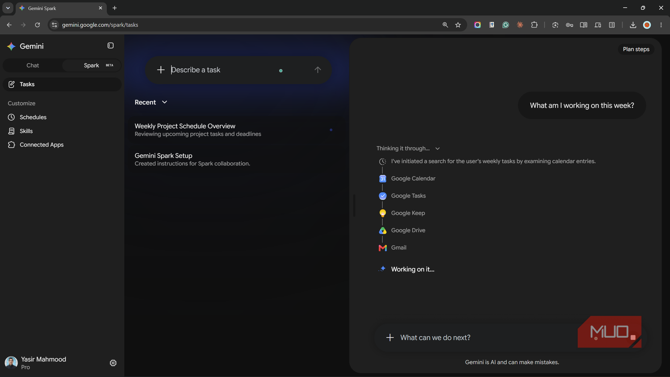Viewport: 670px width, 377px height.
Task: Submit task with up arrow button
Action: click(318, 70)
